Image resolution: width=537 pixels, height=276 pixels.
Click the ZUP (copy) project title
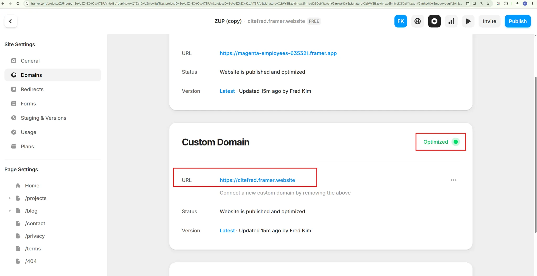[228, 21]
